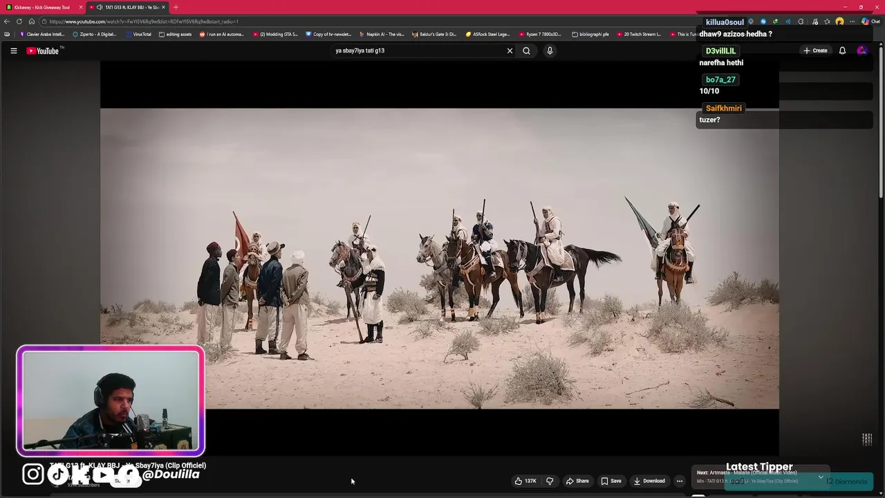Screen dimensions: 885x498
Task: Open Ziperto bookmark
Action: coord(95,34)
